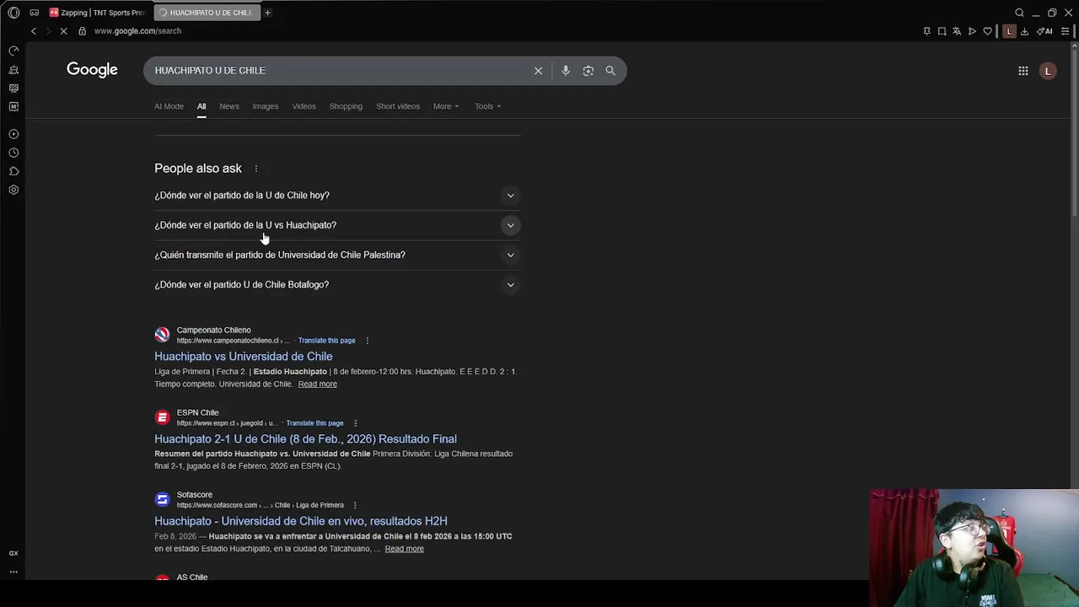Go back with the browser back arrow

pos(34,31)
